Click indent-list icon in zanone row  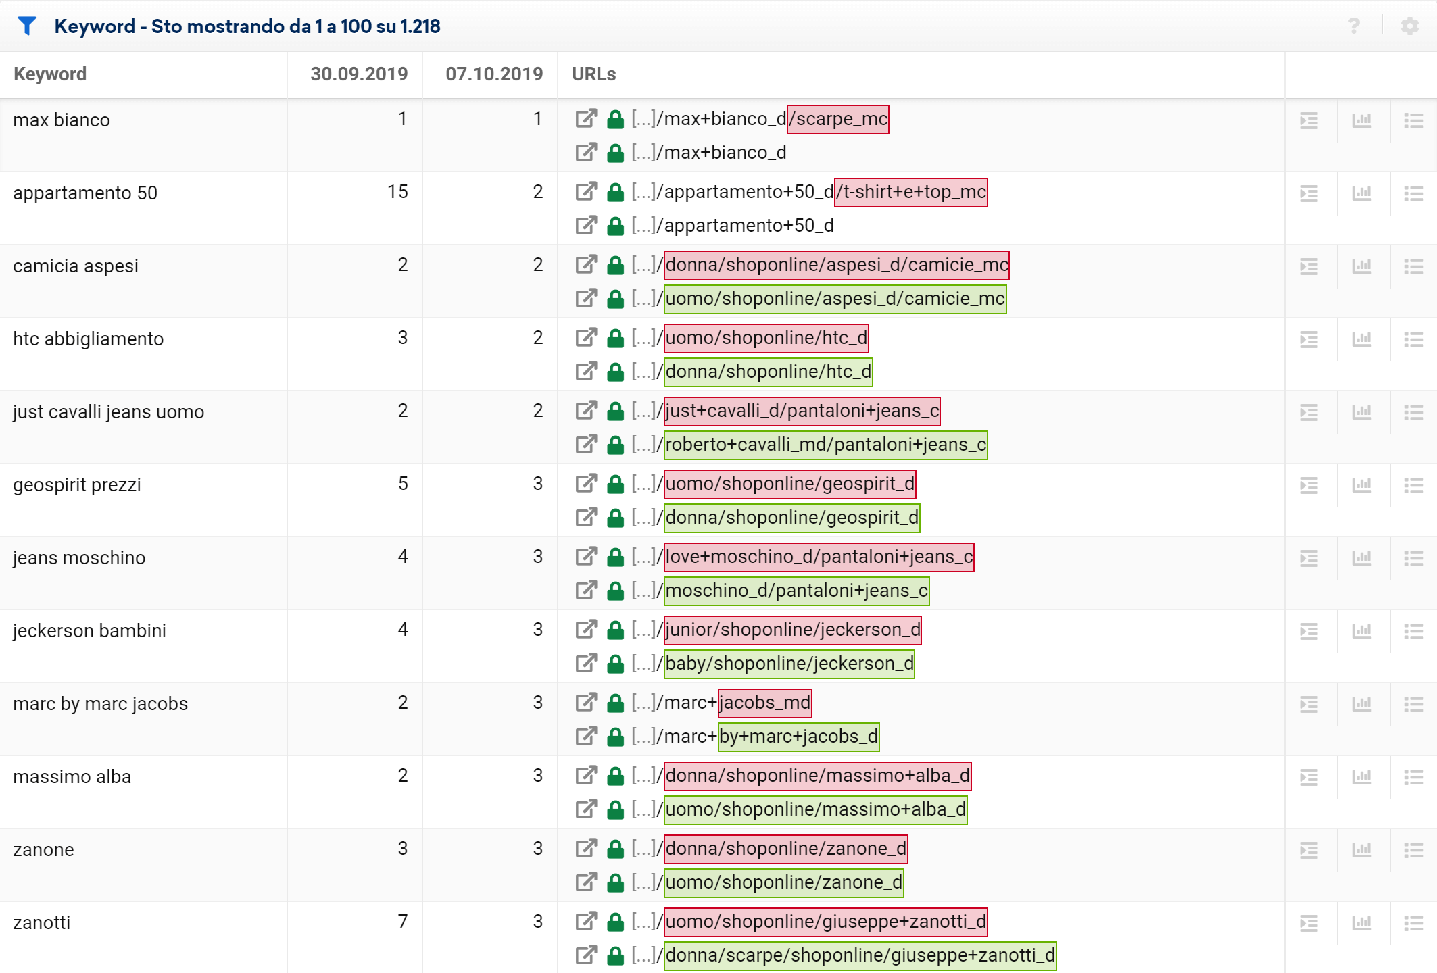point(1309,850)
